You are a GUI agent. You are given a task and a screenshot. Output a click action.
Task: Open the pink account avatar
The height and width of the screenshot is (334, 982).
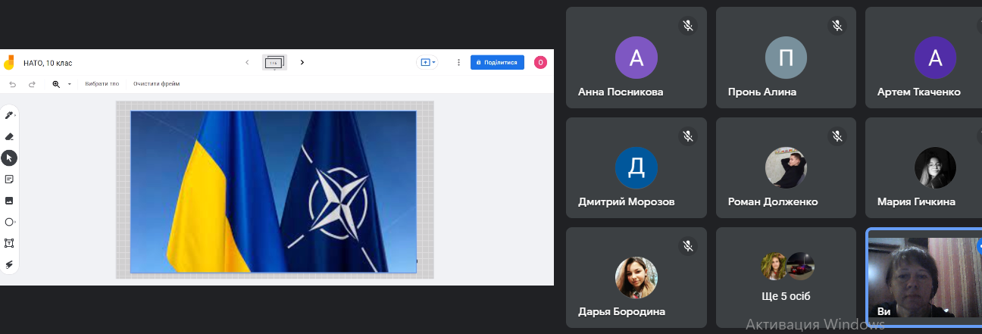click(x=540, y=62)
